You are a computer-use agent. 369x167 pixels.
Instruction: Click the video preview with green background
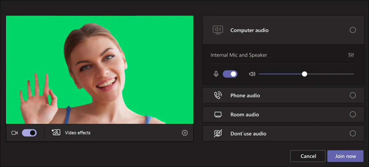pos(100,70)
